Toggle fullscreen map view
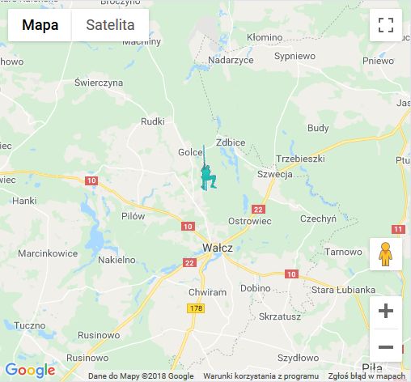The width and height of the screenshot is (411, 382). point(386,25)
